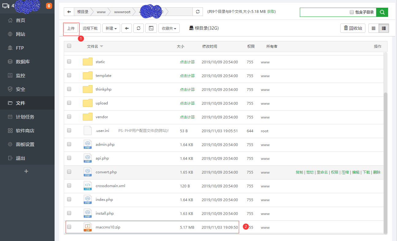Image resolution: width=397 pixels, height=241 pixels.
Task: Click 编辑 on convert.php row
Action: tap(356, 172)
